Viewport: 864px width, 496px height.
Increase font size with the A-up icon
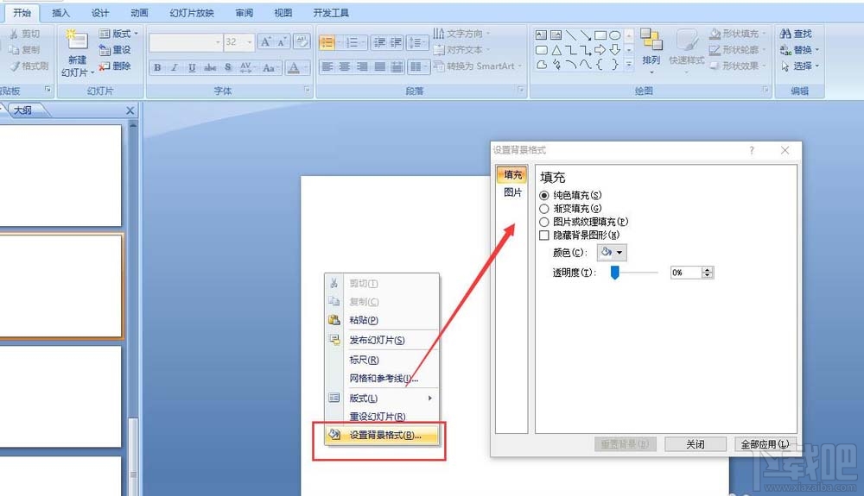pyautogui.click(x=265, y=41)
